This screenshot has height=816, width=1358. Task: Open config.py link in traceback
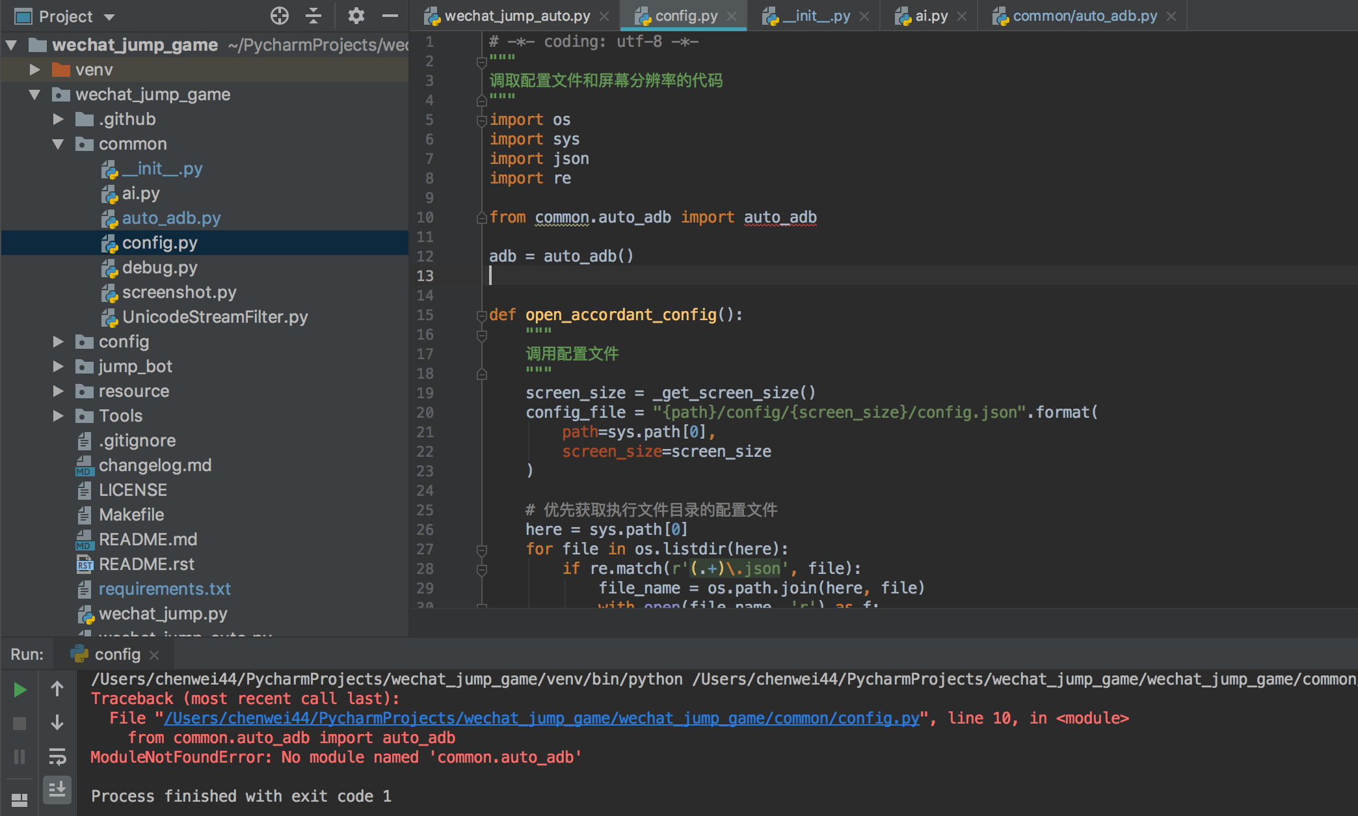click(x=542, y=718)
